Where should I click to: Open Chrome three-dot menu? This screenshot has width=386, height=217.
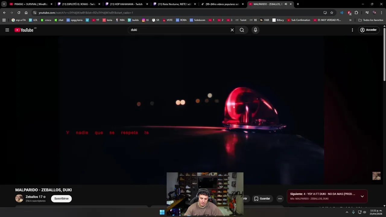coord(381,13)
